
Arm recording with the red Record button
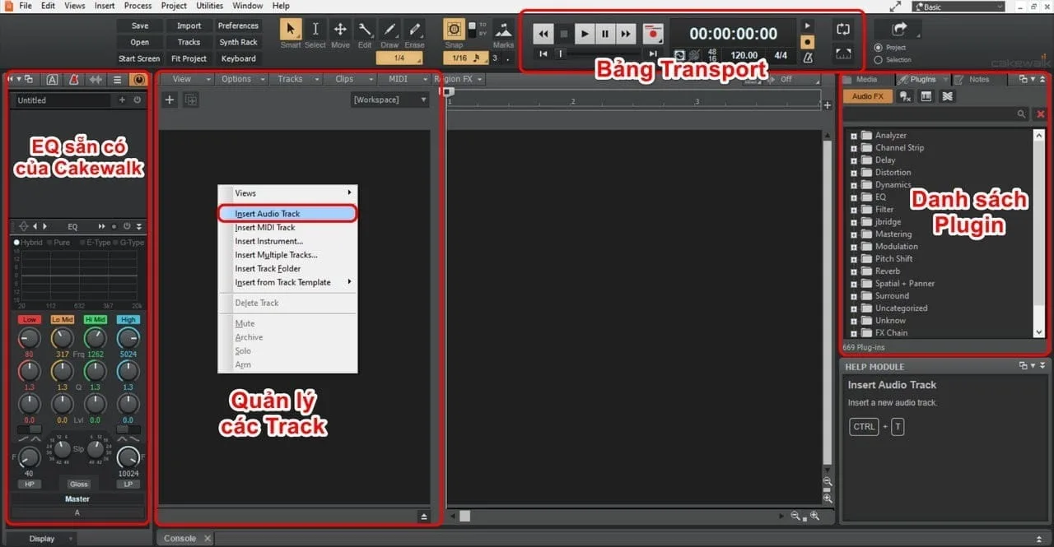(653, 34)
